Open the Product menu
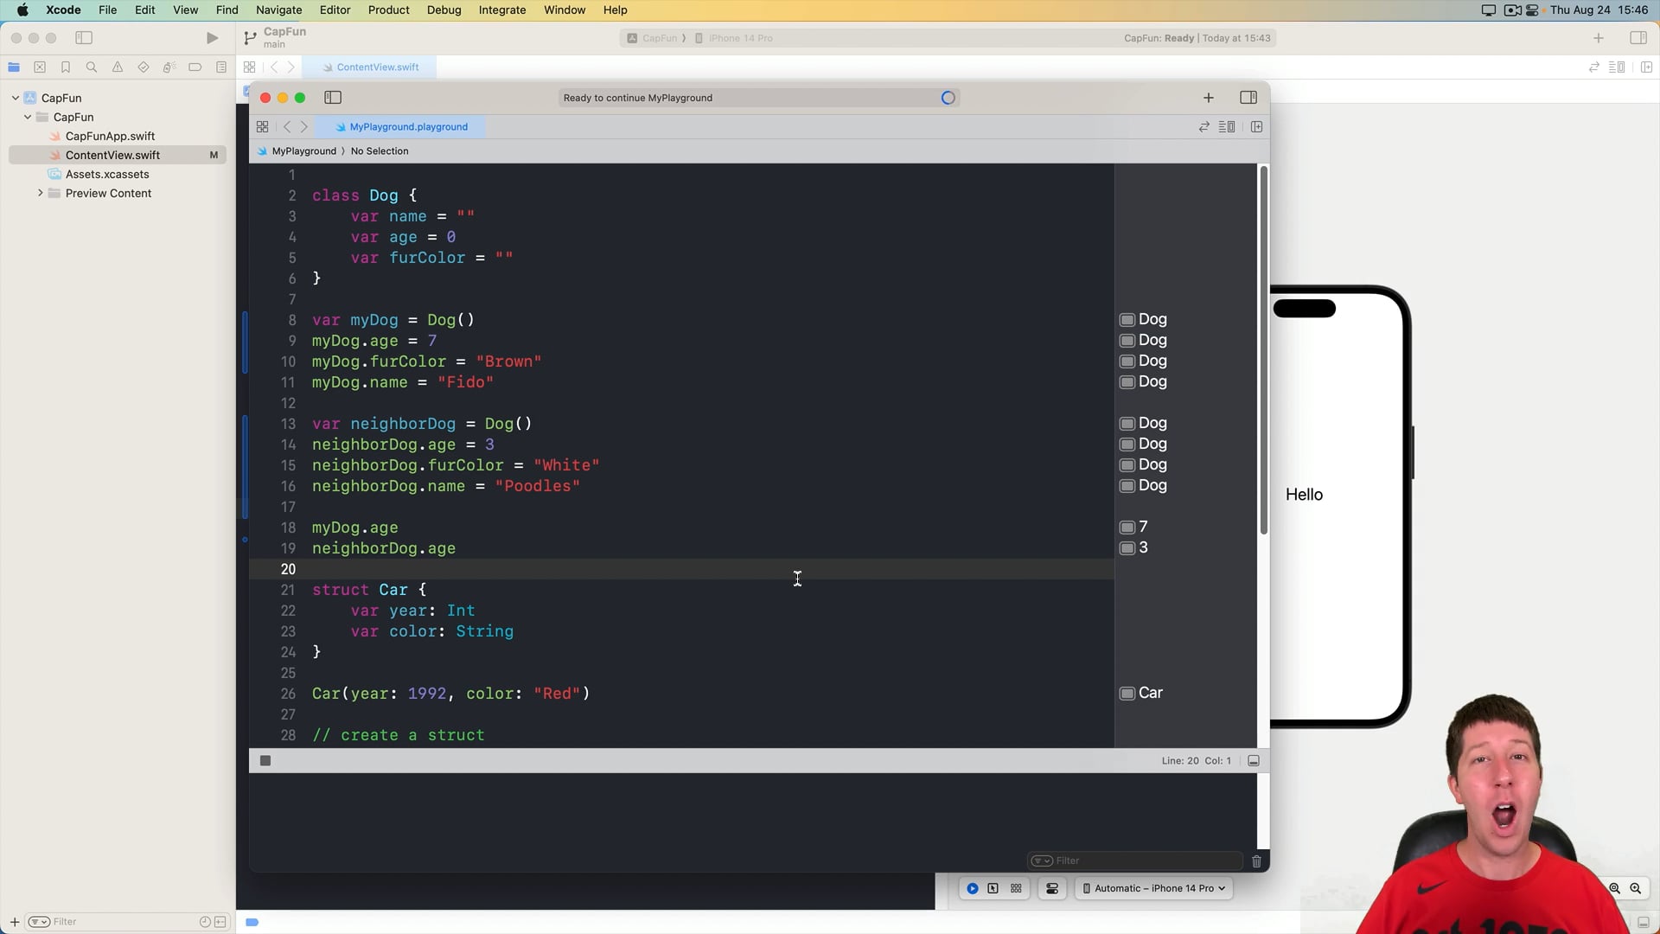Viewport: 1660px width, 934px height. (388, 10)
